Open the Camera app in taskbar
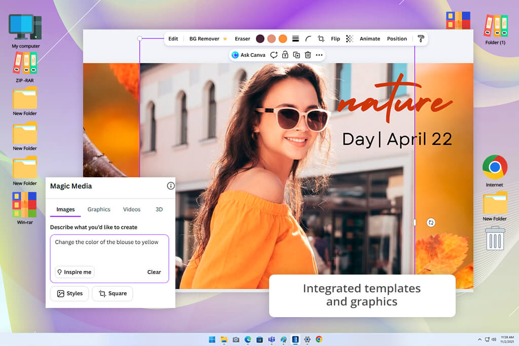Viewport: 519px width, 346px height. pyautogui.click(x=236, y=339)
